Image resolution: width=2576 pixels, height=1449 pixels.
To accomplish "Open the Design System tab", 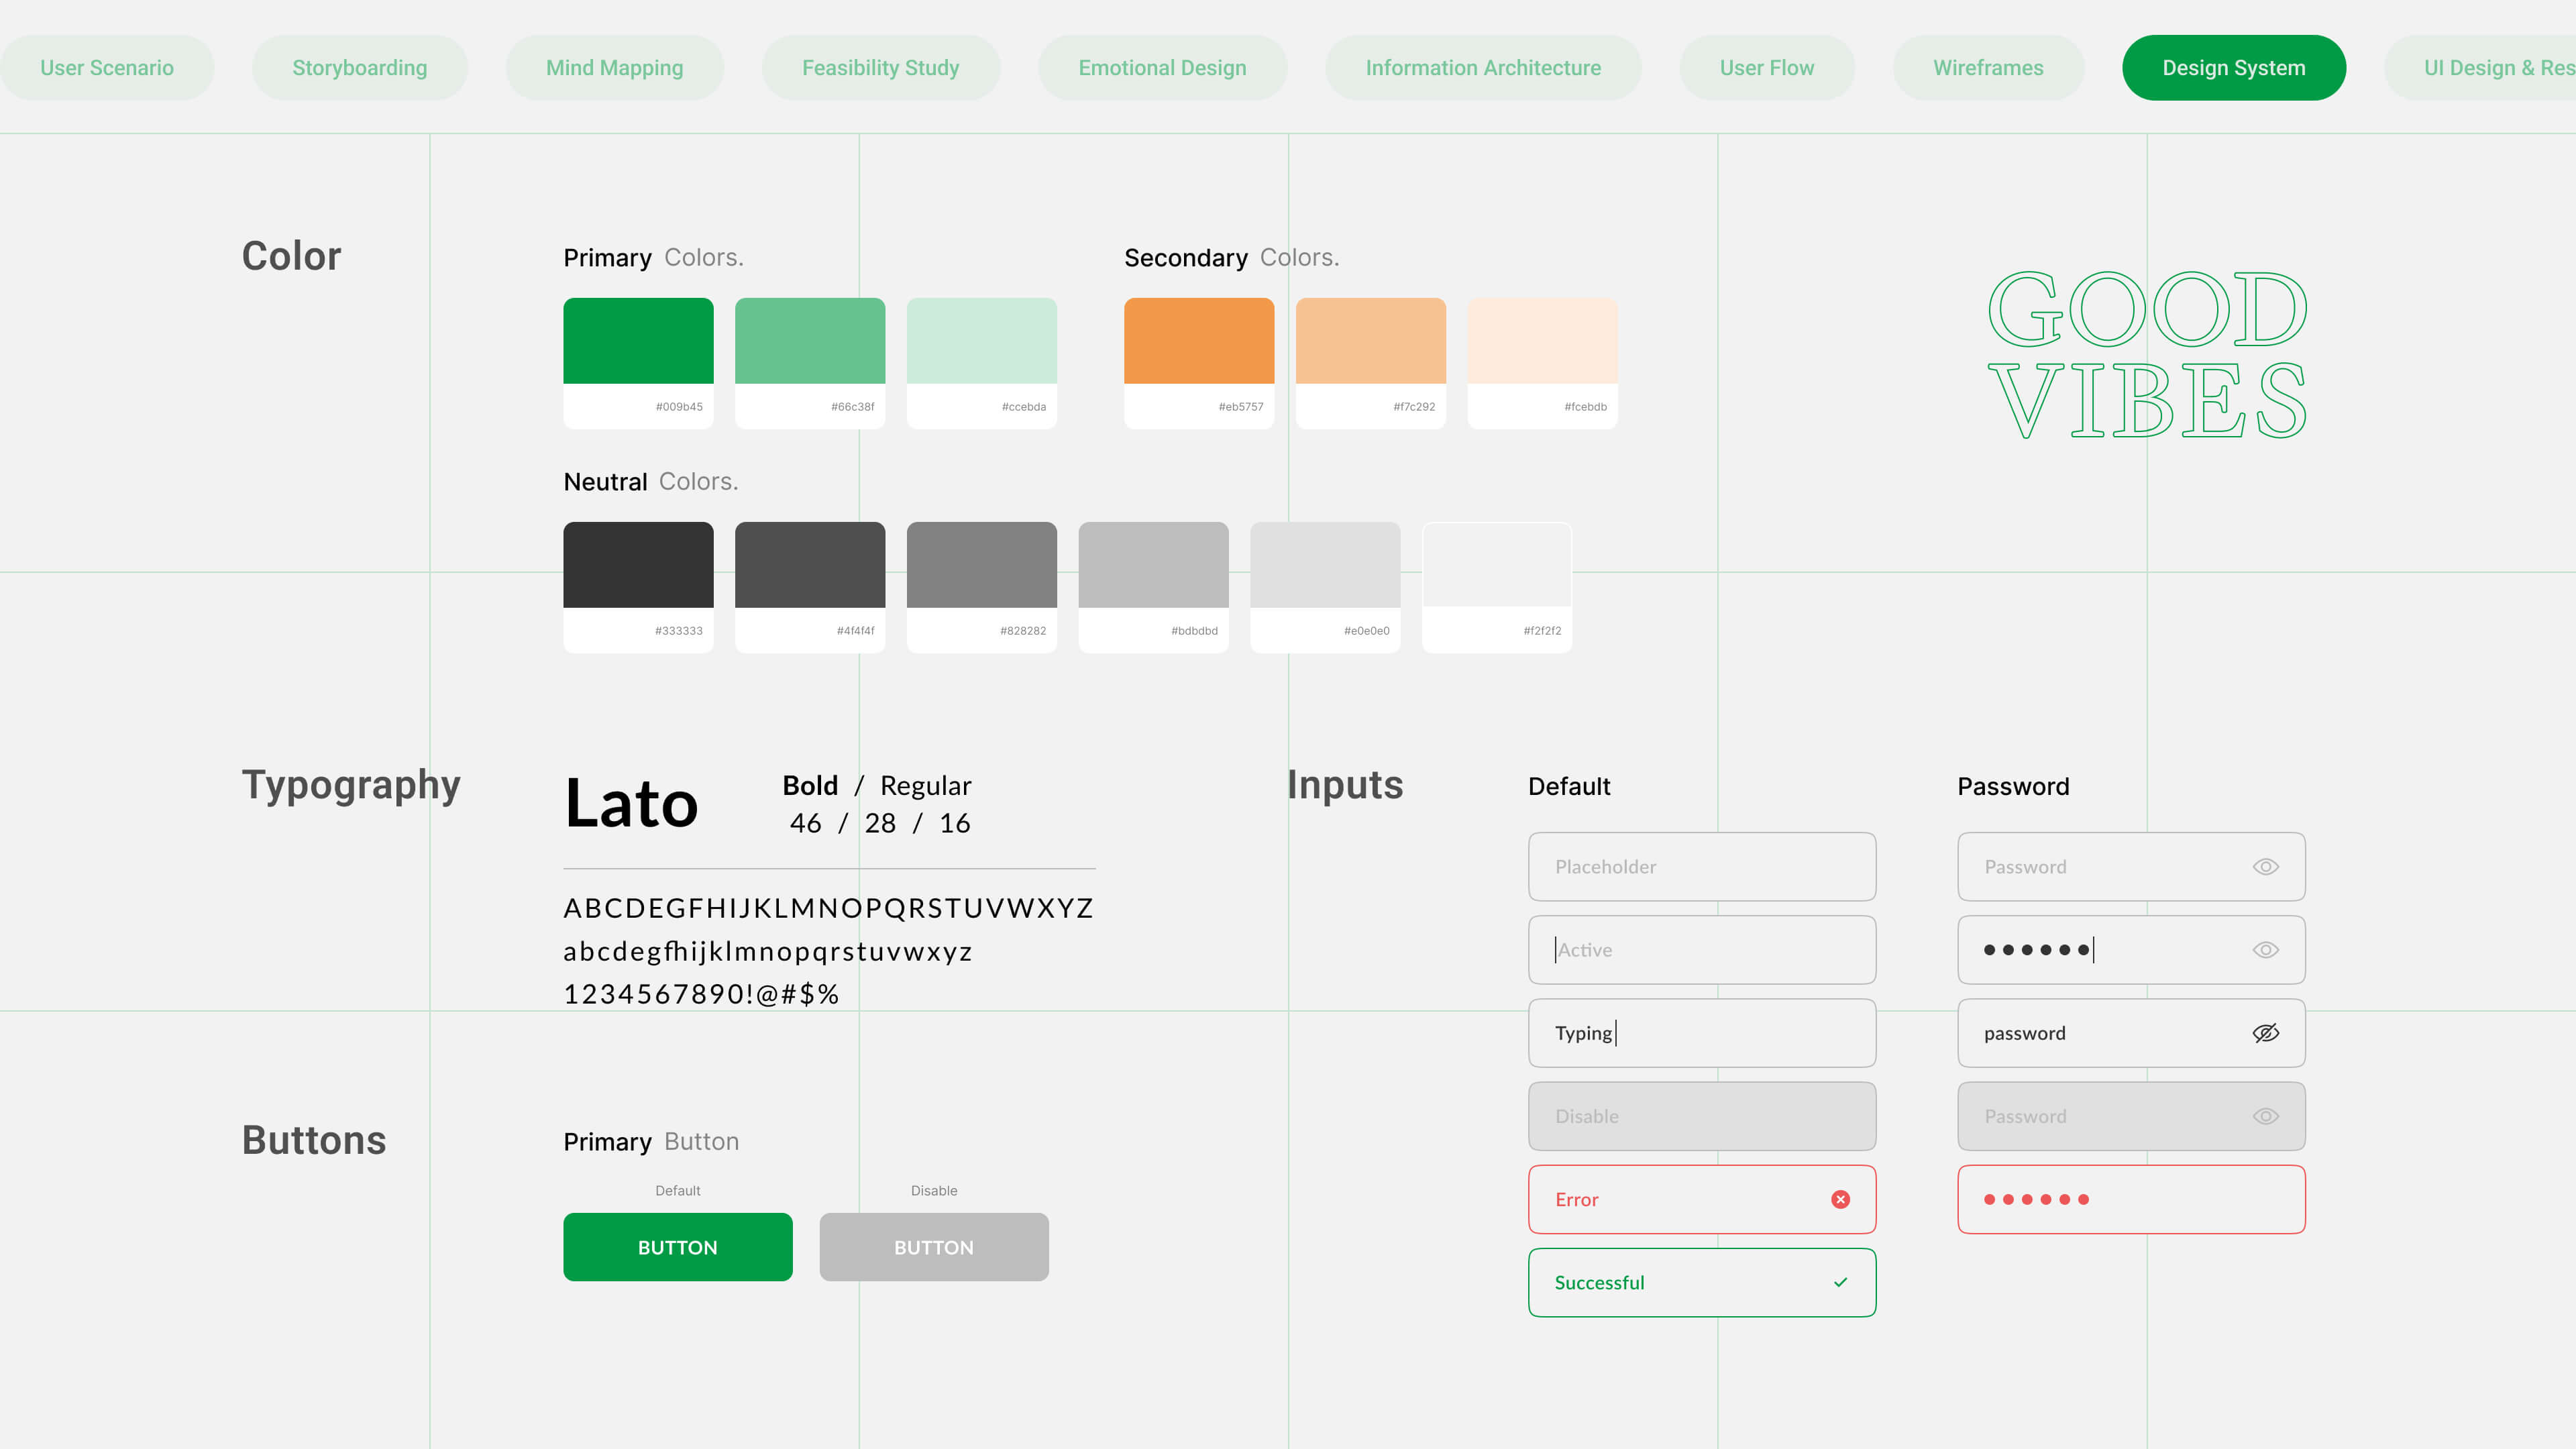I will [x=2233, y=68].
